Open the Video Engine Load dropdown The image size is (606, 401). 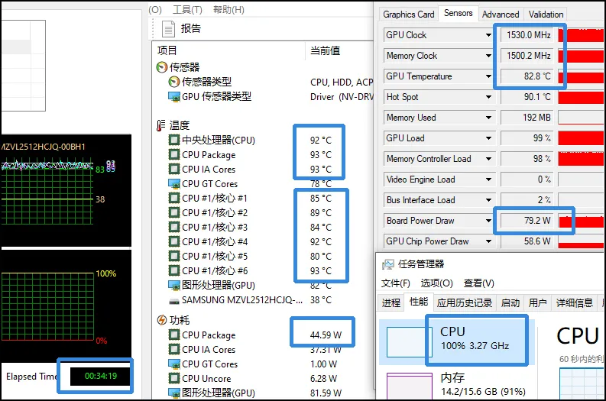click(488, 179)
